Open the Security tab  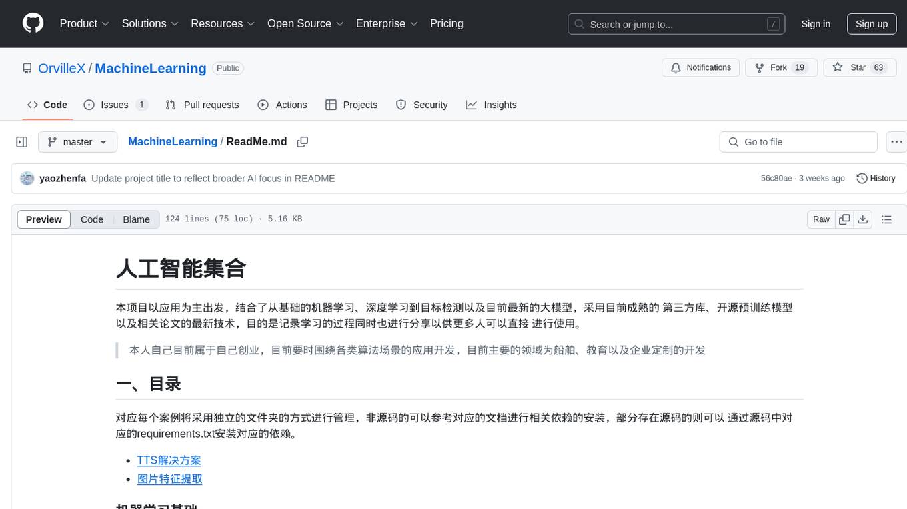point(422,105)
